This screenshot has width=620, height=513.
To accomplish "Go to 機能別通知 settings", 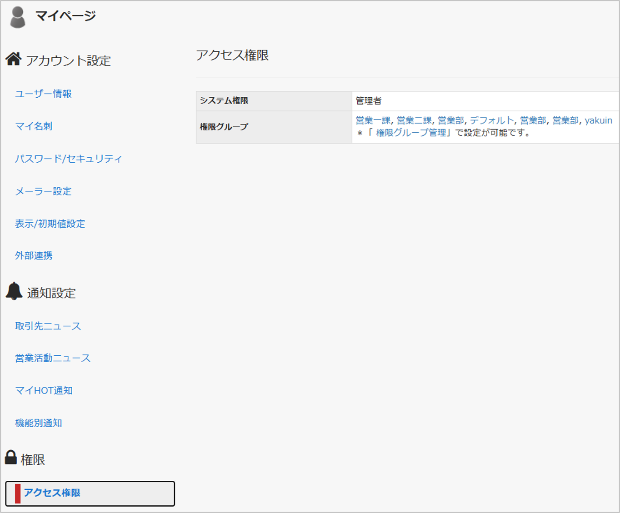I will click(39, 423).
